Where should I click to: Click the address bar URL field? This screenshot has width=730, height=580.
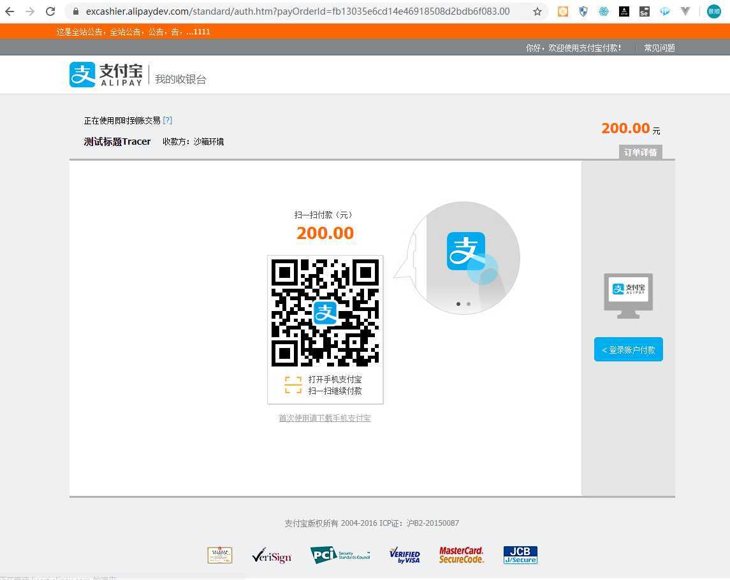click(x=298, y=11)
